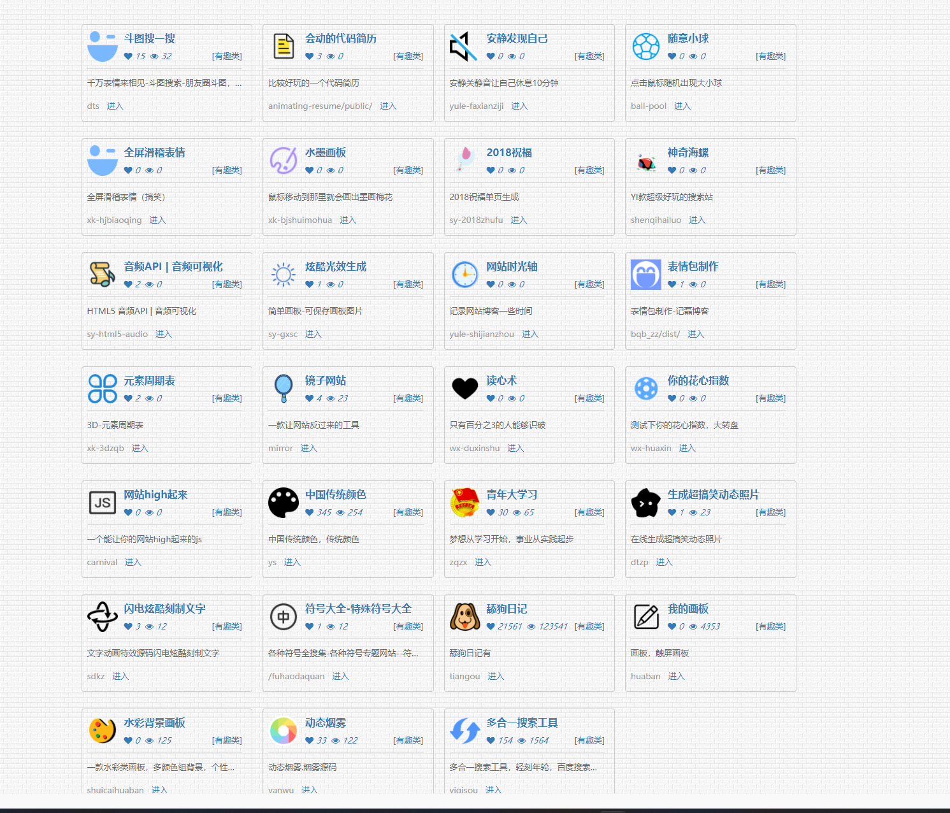Like the 青年大学习 card via heart icon
950x813 pixels.
(x=491, y=512)
